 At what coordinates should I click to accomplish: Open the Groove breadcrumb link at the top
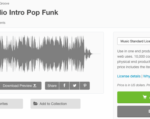coord(4,4)
